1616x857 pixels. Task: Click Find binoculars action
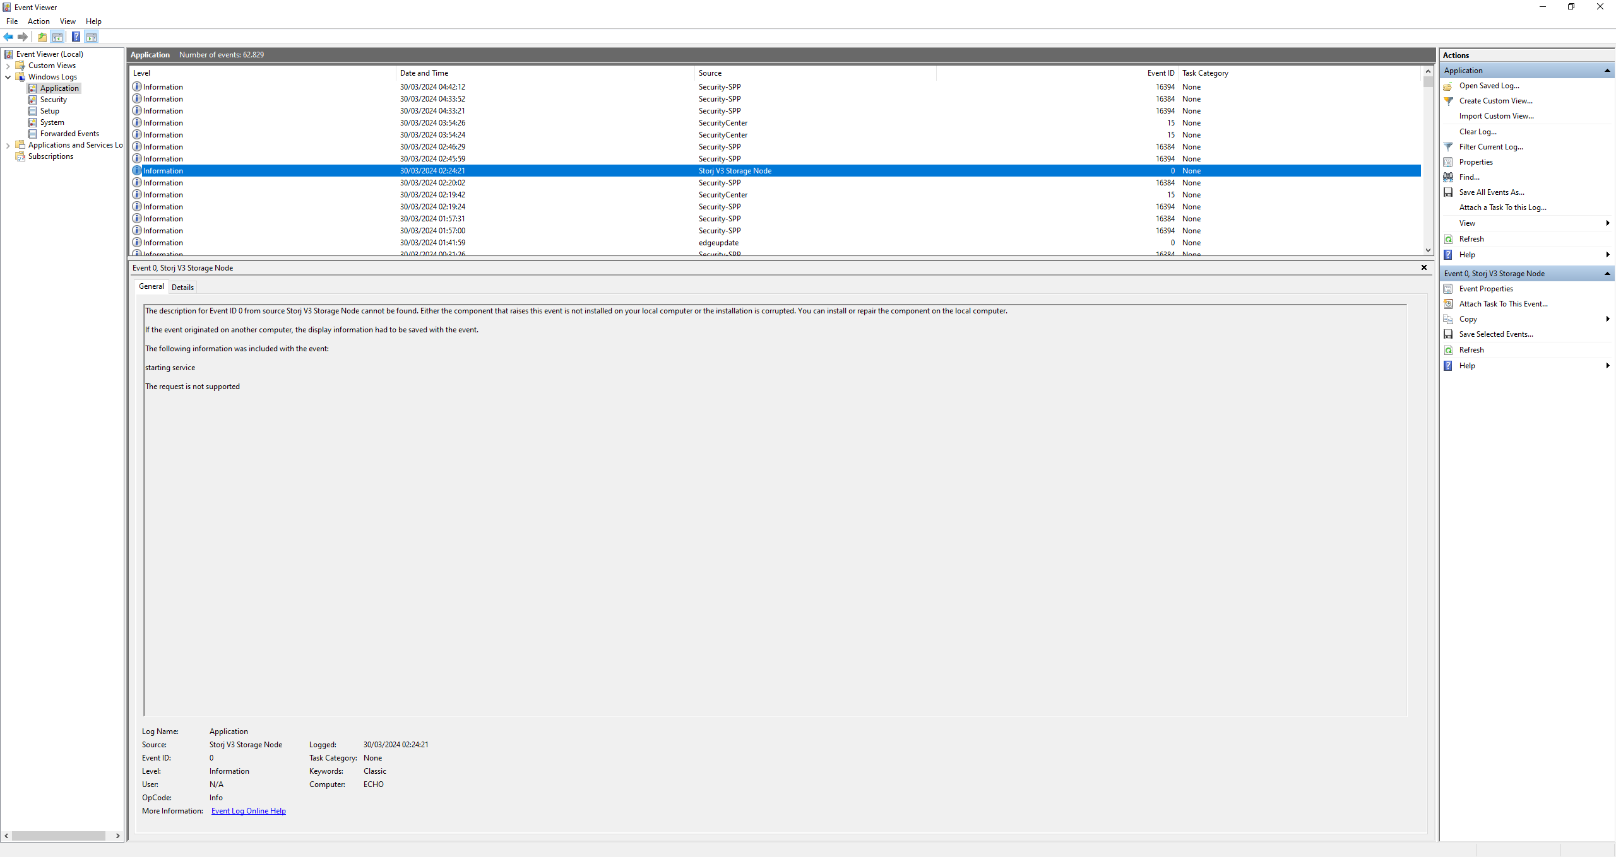click(1469, 177)
